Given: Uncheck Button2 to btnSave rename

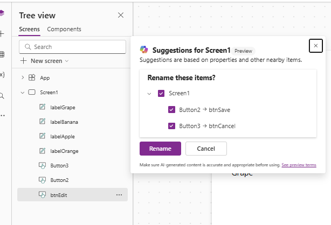Looking at the screenshot, I should pyautogui.click(x=171, y=110).
